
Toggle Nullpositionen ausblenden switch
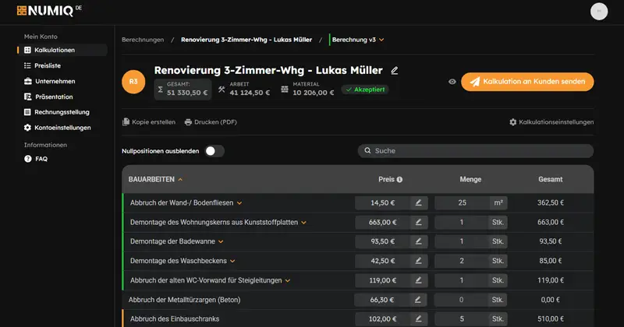coord(214,151)
